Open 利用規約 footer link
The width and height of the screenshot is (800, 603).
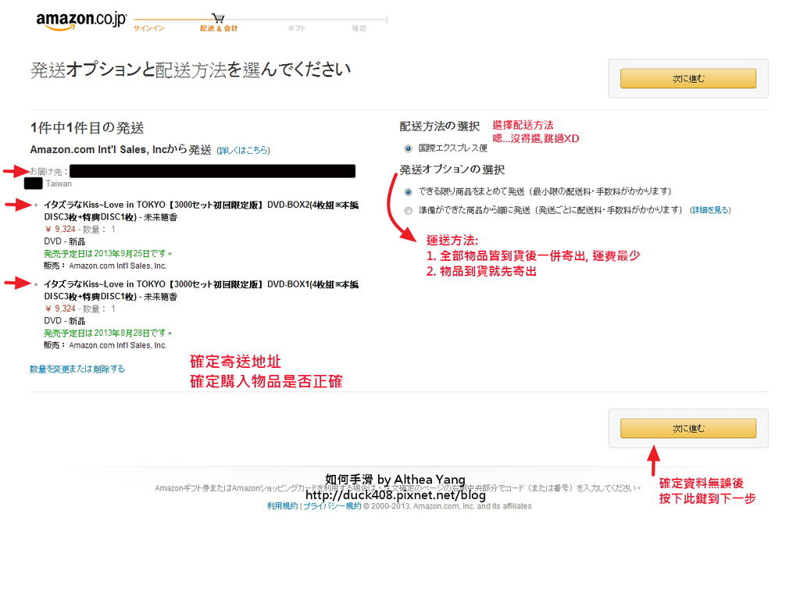[282, 506]
